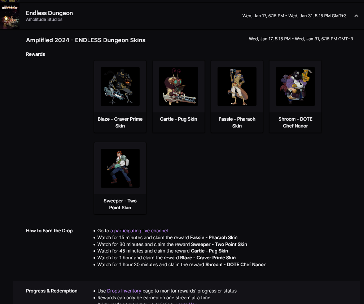The image size is (364, 304).
Task: Select the 'Blaze - Craver Prime Skin' card label
Action: pyautogui.click(x=120, y=122)
